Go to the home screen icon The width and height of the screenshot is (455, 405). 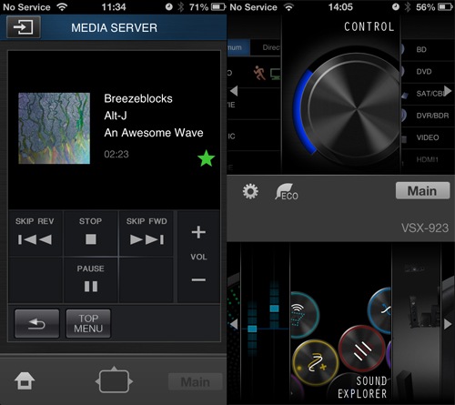click(25, 381)
